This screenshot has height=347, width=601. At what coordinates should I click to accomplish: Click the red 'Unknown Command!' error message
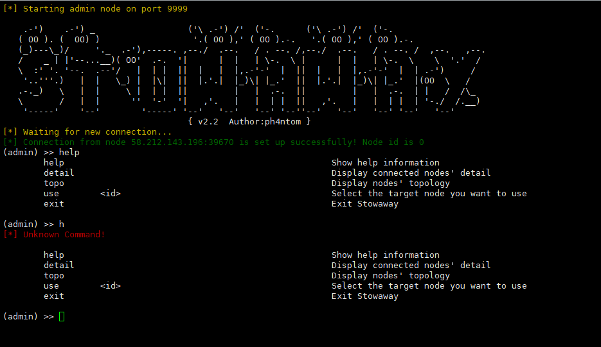pos(54,235)
